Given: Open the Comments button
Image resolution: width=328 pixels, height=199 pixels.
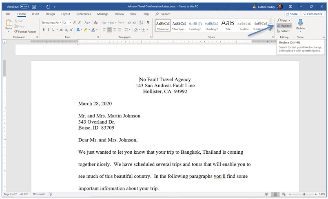Looking at the screenshot, I should pyautogui.click(x=313, y=14).
